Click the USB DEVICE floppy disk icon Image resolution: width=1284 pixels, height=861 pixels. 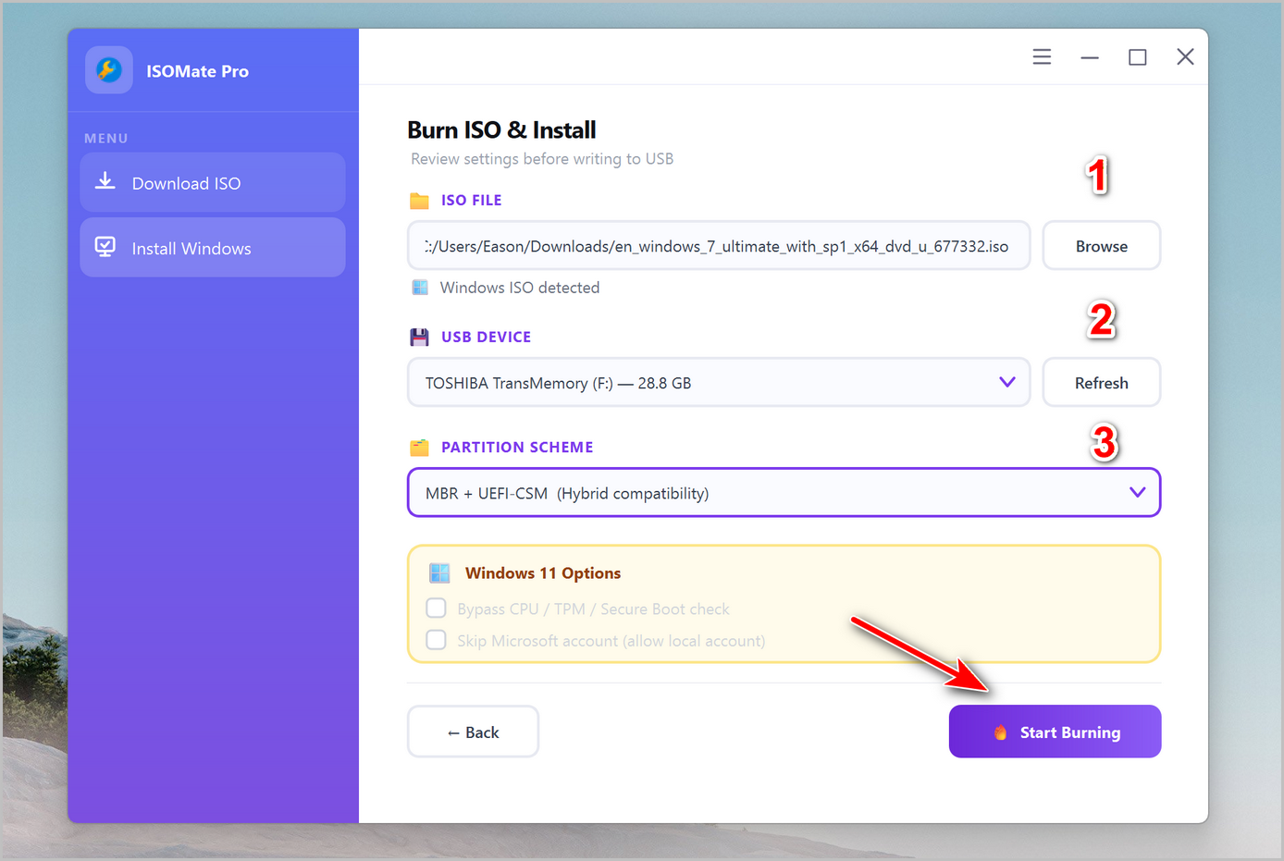pyautogui.click(x=419, y=337)
